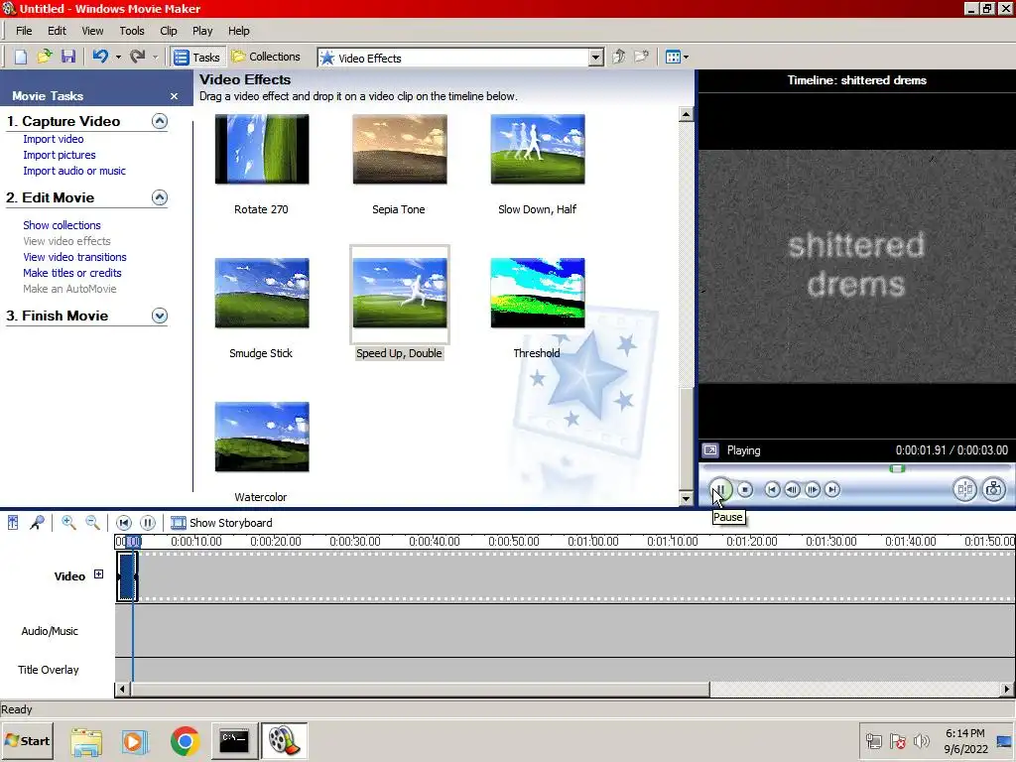Click the Previous Frame button
Image resolution: width=1016 pixels, height=762 pixels.
(792, 490)
